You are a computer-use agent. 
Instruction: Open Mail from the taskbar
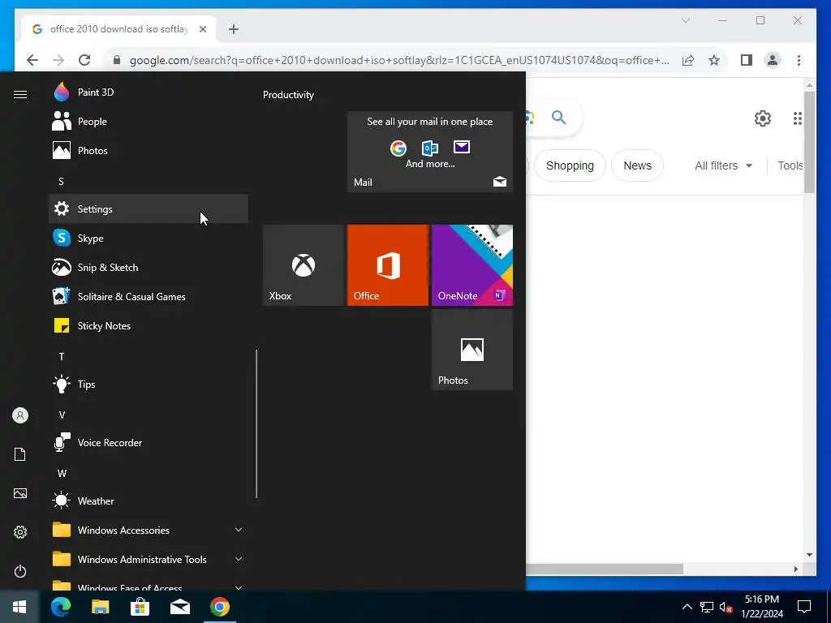179,607
